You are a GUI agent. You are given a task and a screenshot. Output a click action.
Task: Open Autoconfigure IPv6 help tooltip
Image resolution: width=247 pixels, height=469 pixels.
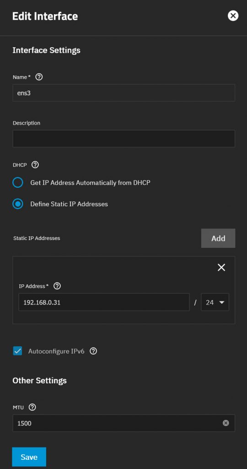[93, 351]
